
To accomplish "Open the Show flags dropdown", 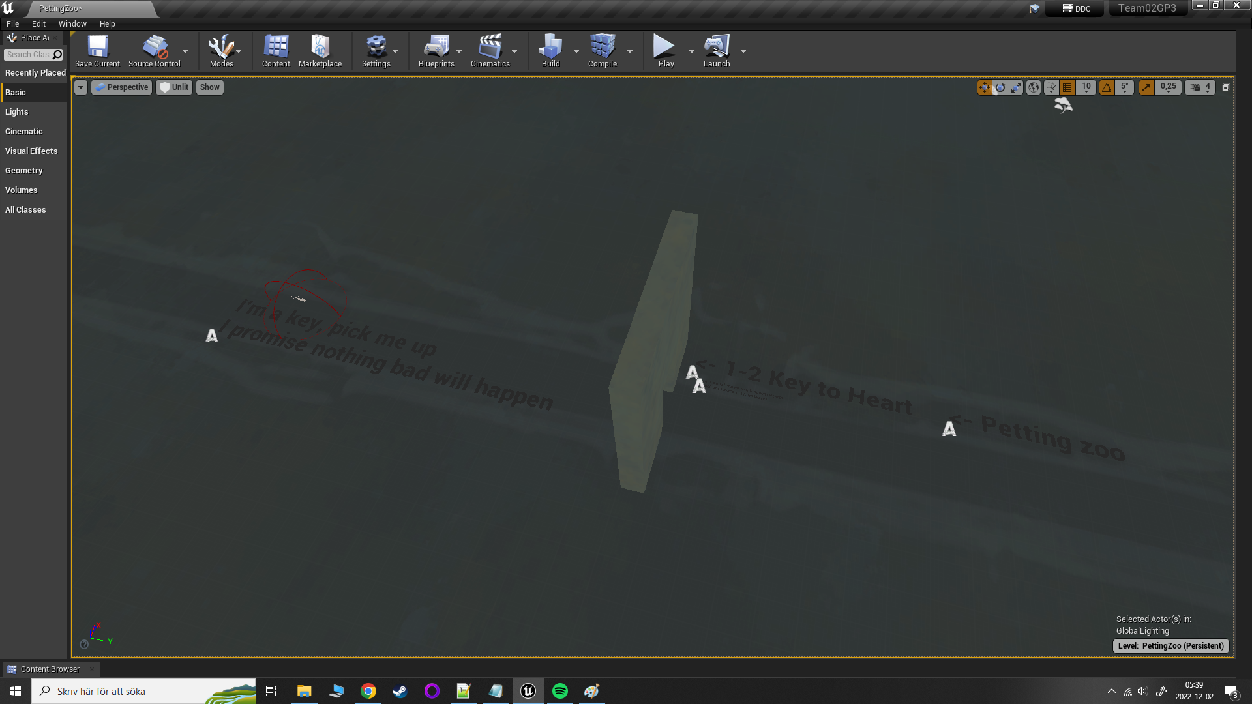I will [x=210, y=87].
